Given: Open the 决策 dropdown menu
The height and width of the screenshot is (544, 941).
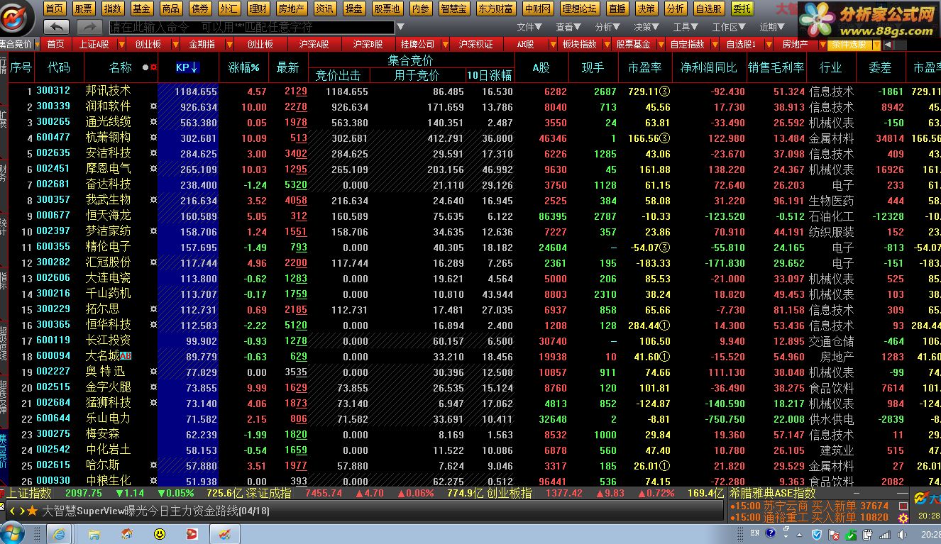Looking at the screenshot, I should pyautogui.click(x=646, y=28).
